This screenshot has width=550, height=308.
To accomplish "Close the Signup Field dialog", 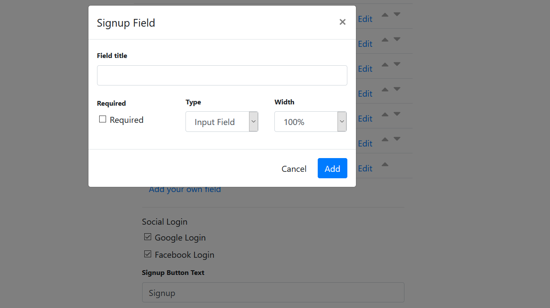I will tap(342, 22).
